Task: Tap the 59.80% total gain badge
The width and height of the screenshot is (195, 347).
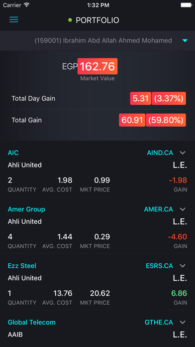Action: (166, 120)
